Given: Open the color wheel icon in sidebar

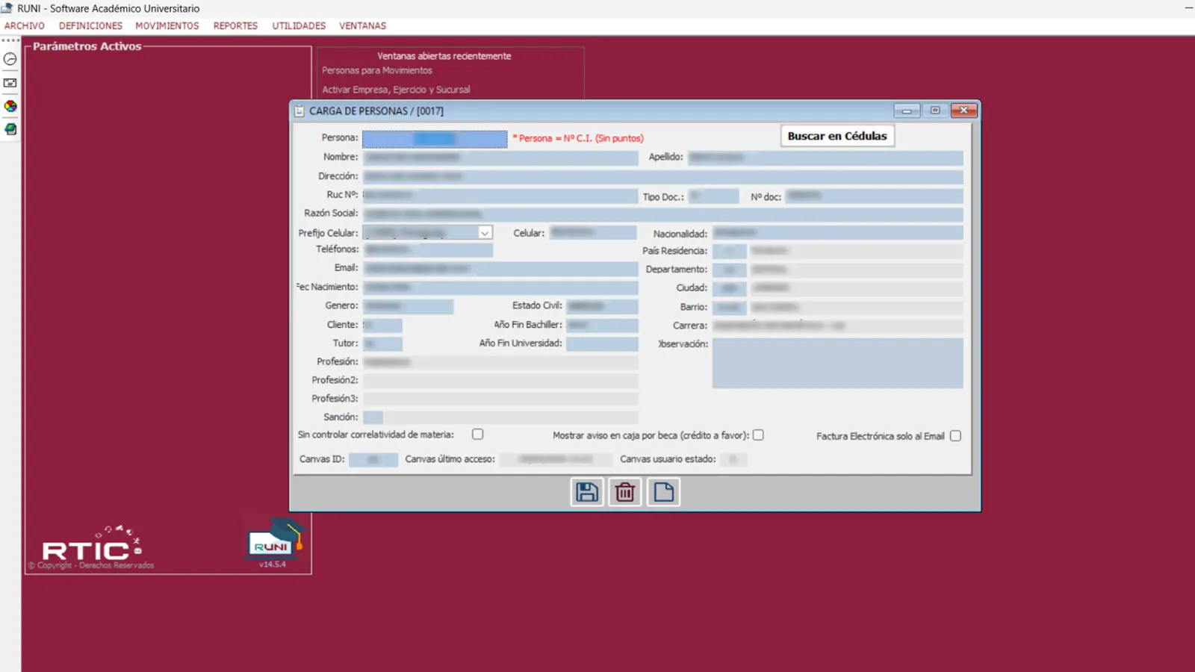Looking at the screenshot, I should pyautogui.click(x=10, y=106).
